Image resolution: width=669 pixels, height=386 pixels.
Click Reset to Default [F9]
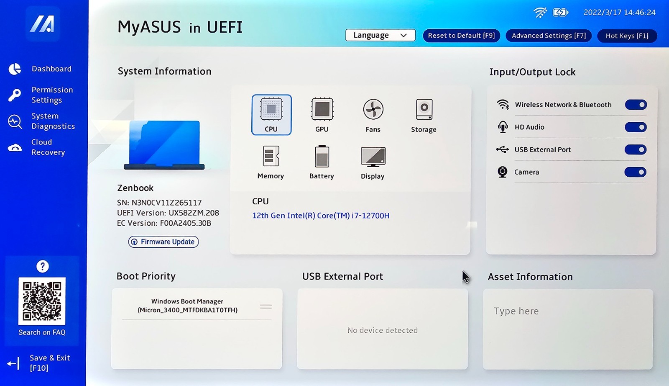461,36
